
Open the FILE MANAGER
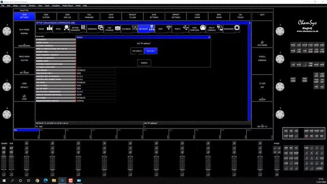pos(89,16)
